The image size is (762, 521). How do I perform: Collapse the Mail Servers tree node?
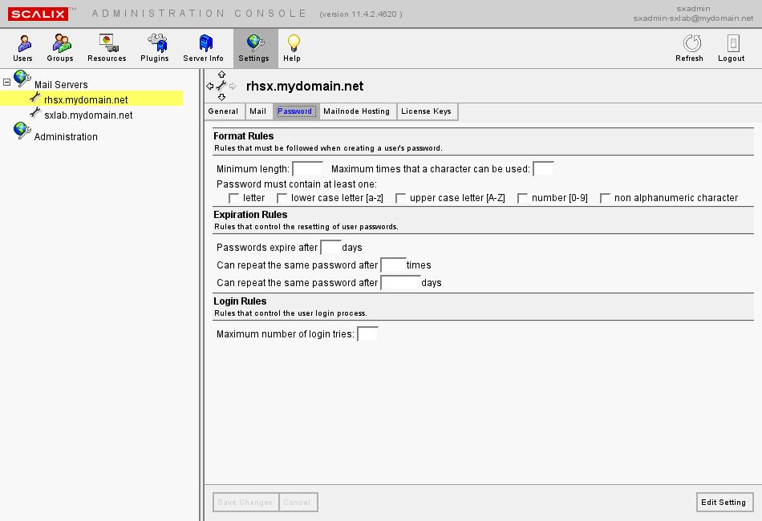7,82
